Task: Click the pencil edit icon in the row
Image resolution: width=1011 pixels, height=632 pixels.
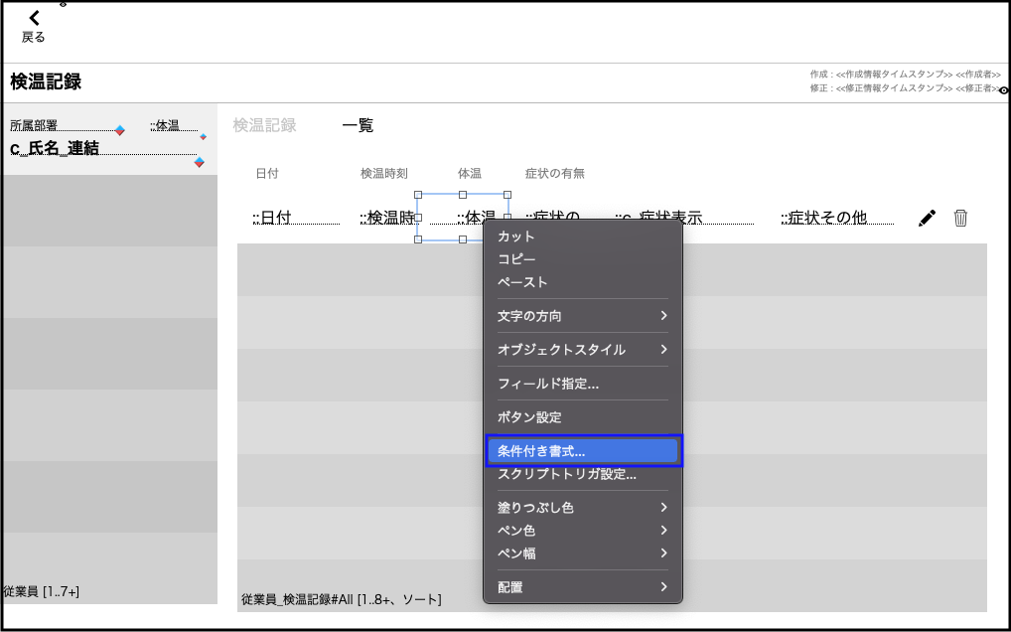Action: [928, 219]
